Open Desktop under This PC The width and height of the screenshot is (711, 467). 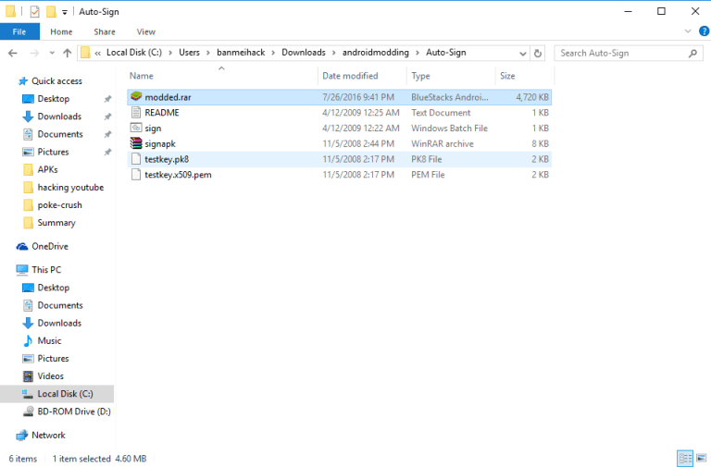pyautogui.click(x=45, y=288)
